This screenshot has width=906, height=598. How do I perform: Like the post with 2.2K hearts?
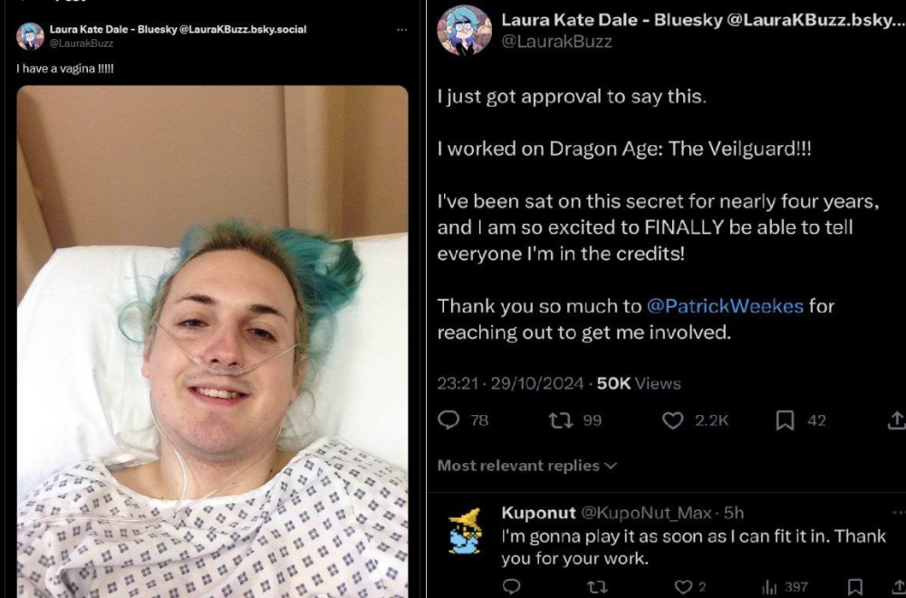[672, 420]
